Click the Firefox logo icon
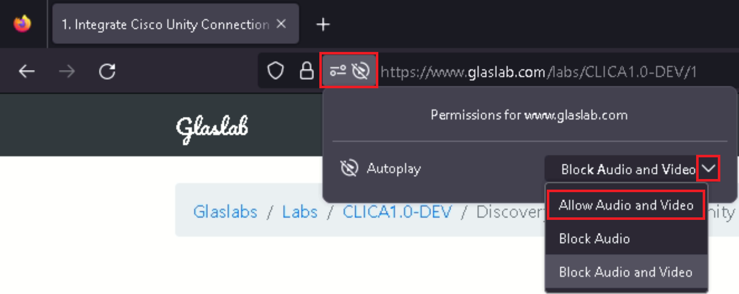The width and height of the screenshot is (739, 294). point(22,24)
